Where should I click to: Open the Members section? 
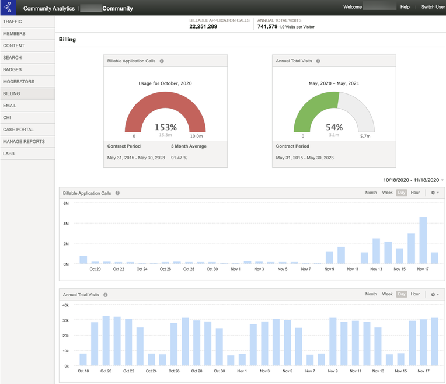click(x=27, y=34)
